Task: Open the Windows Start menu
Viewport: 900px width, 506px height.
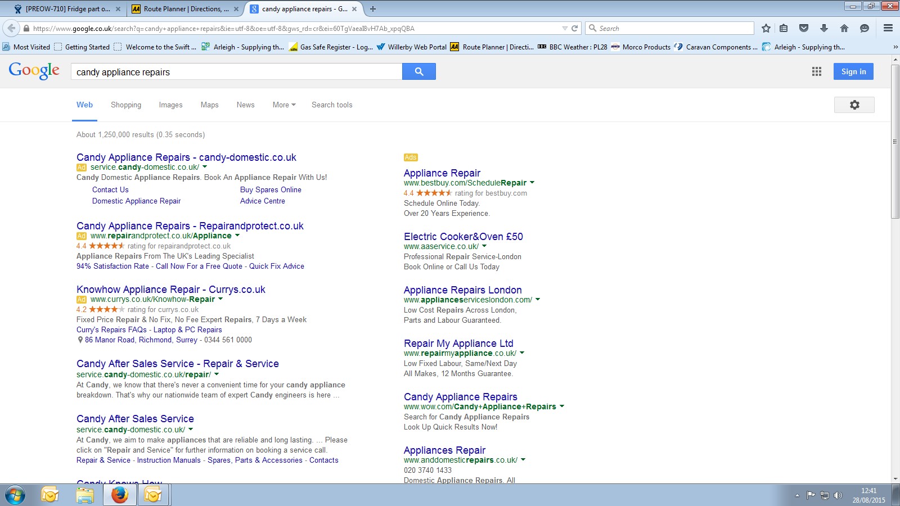Action: tap(15, 495)
